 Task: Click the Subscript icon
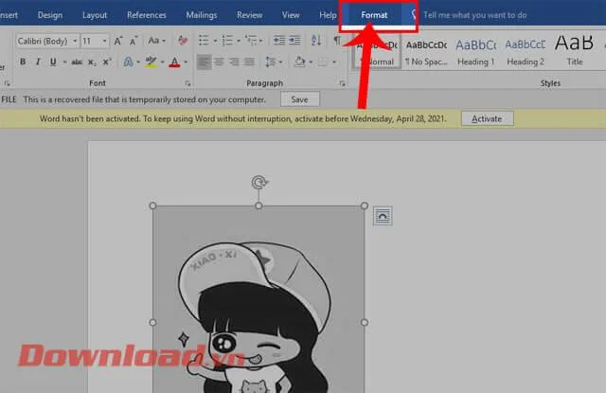click(x=91, y=62)
